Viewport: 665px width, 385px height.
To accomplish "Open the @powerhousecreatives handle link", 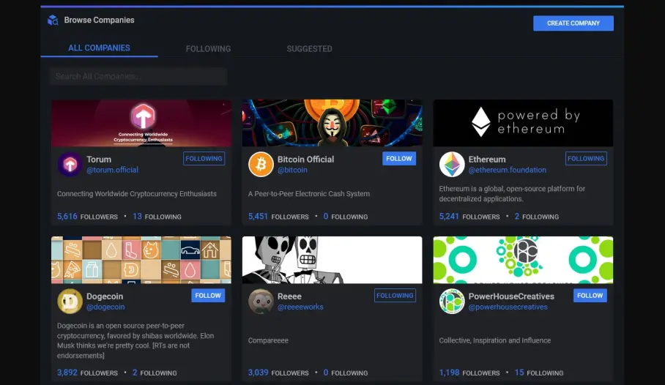I will pyautogui.click(x=508, y=307).
